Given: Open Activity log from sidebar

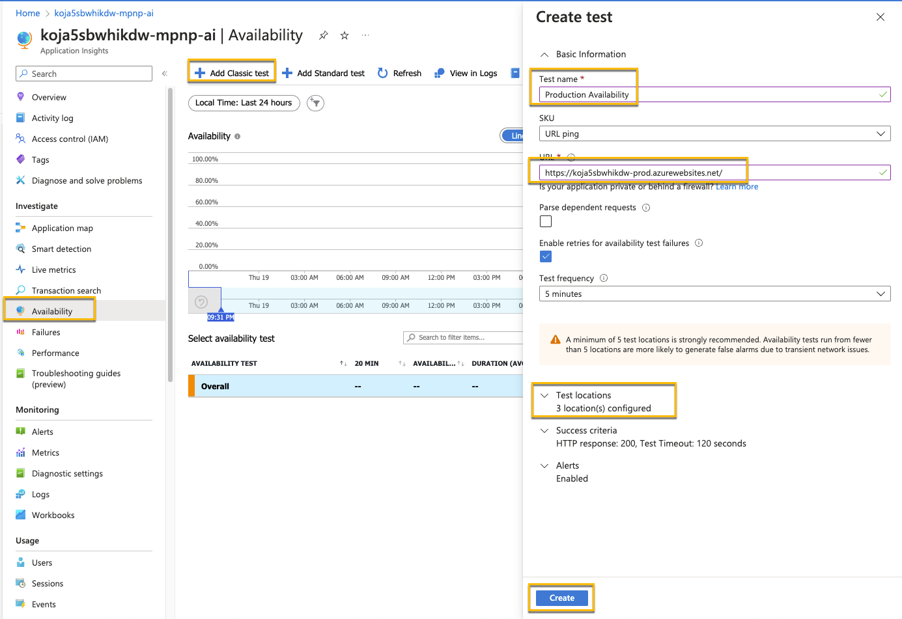Looking at the screenshot, I should click(x=52, y=118).
